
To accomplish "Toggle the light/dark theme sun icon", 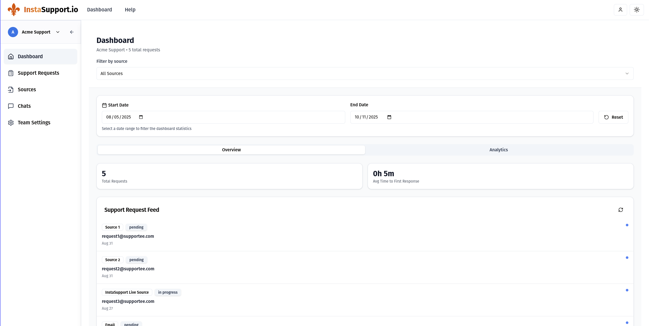I will 637,10.
